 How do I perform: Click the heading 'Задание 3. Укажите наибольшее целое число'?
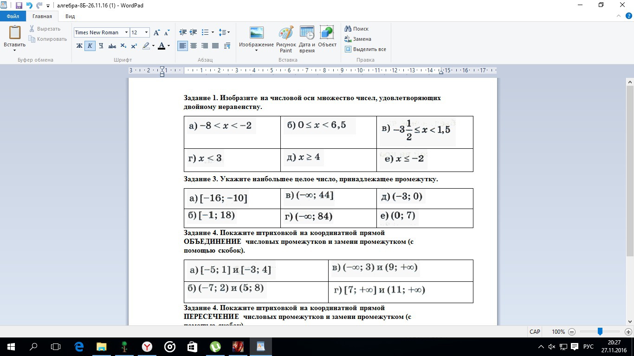[311, 179]
